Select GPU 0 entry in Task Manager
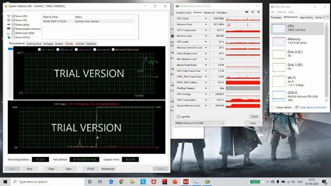This screenshot has width=331, height=186. pos(298,96)
